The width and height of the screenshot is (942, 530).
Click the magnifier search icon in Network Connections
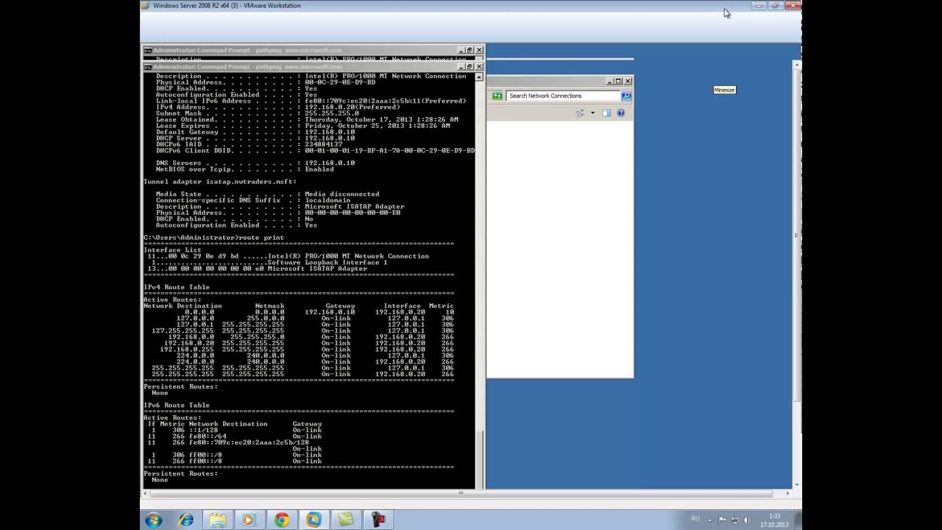(x=626, y=96)
